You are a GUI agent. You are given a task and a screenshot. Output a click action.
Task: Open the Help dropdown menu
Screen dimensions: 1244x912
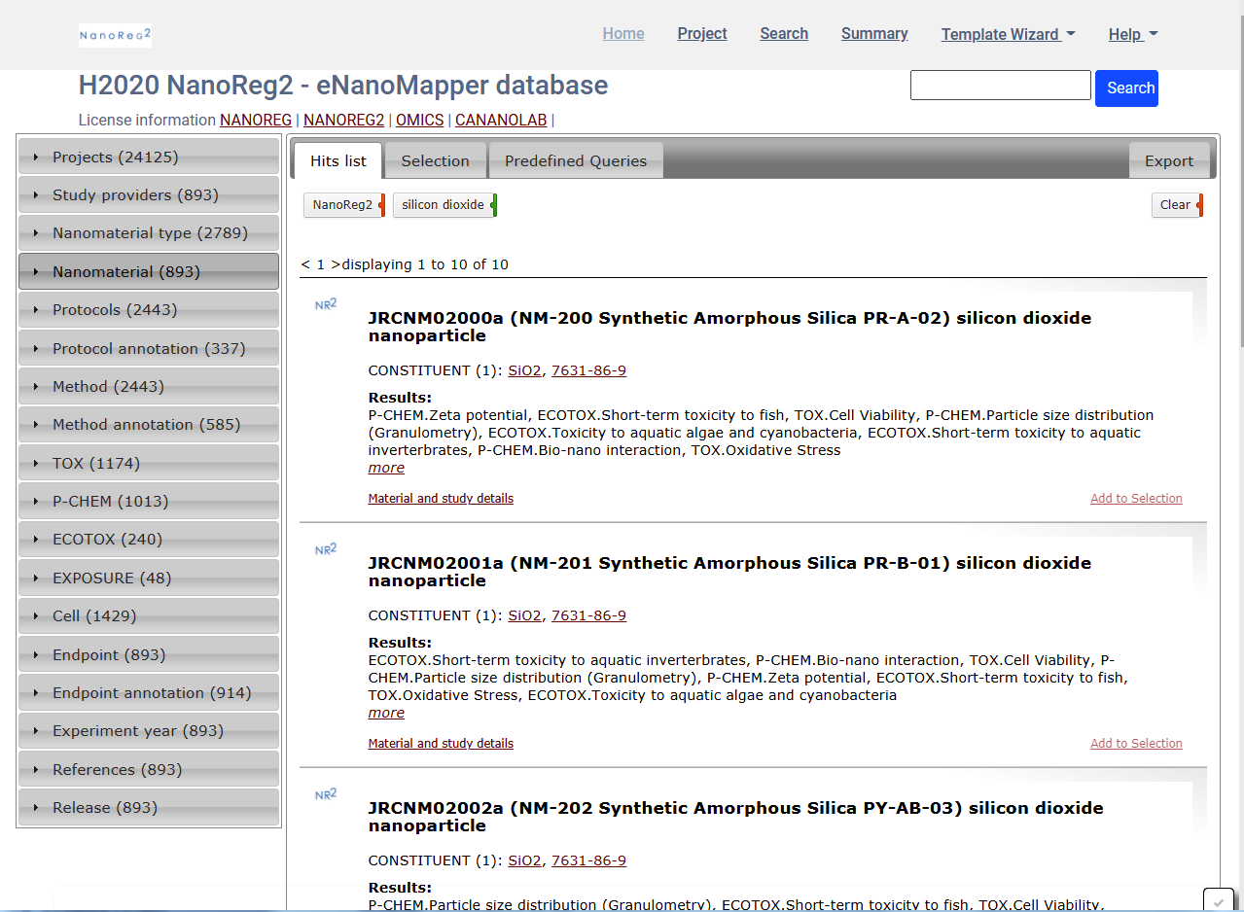[x=1132, y=34]
